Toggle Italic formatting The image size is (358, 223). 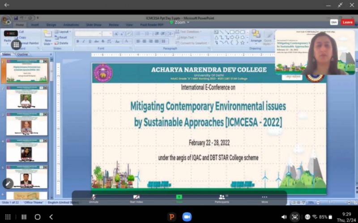(x=84, y=41)
